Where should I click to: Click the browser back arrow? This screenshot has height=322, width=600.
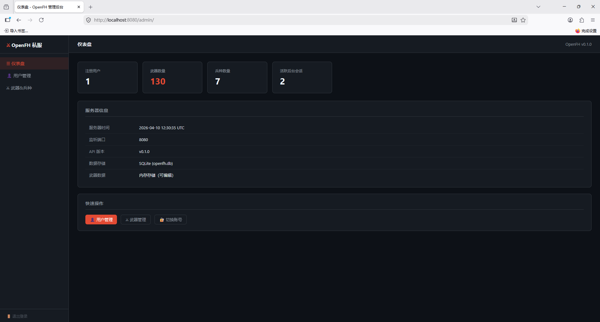click(19, 20)
